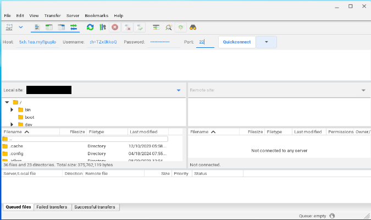
Task: Select the .cache directory row
Action: click(85, 146)
